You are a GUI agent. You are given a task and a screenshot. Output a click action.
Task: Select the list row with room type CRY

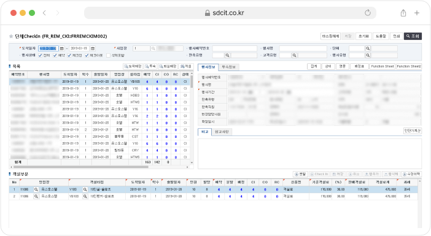coord(99,150)
